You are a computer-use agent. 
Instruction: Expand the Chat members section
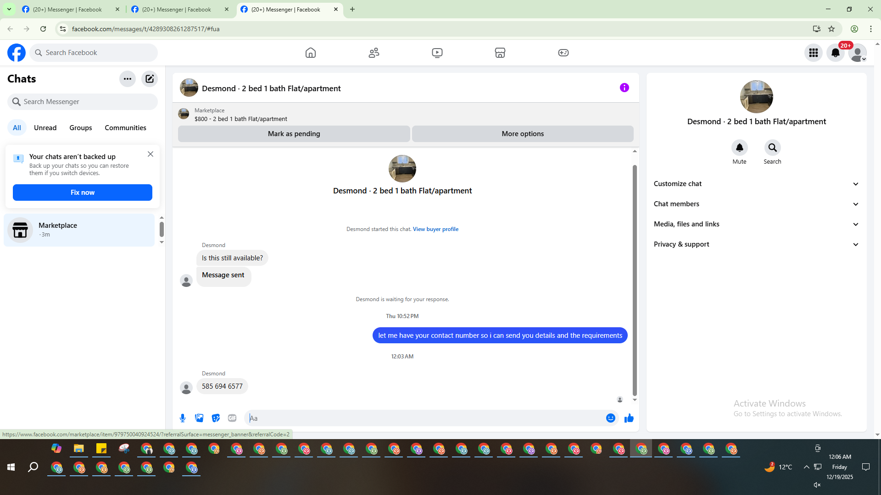(756, 204)
